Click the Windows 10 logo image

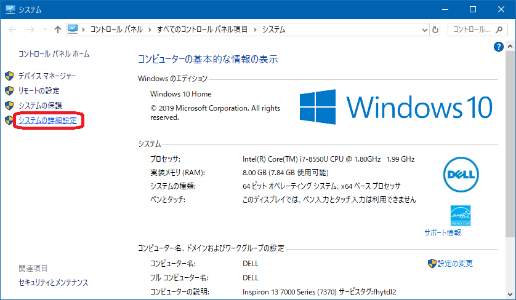click(396, 107)
